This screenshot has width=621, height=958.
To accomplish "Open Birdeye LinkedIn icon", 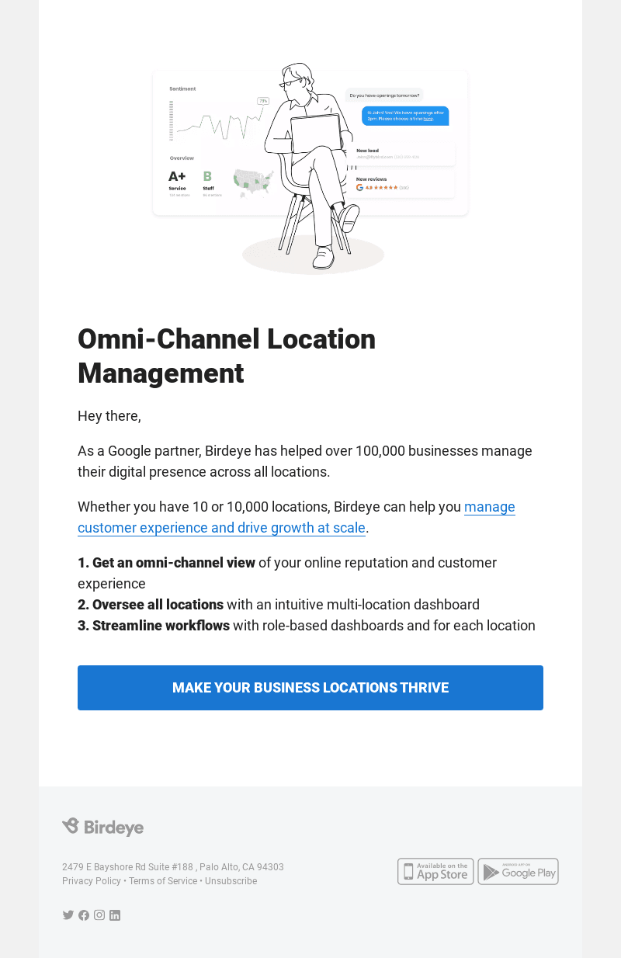I will (115, 915).
